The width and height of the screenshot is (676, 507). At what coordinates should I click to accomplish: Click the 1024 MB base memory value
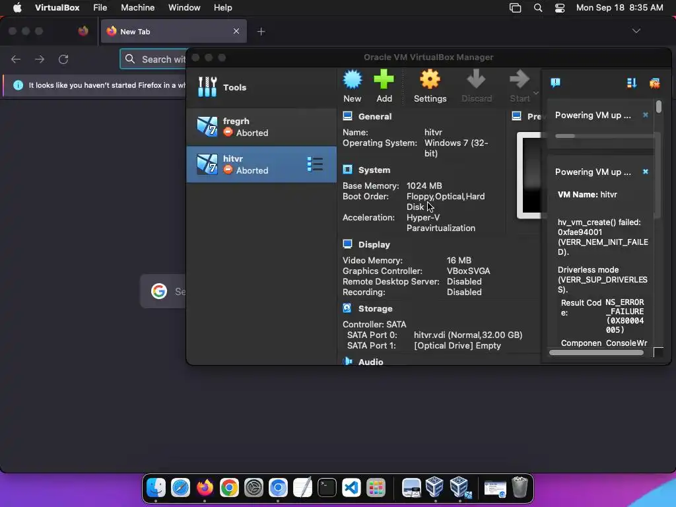[x=424, y=186]
